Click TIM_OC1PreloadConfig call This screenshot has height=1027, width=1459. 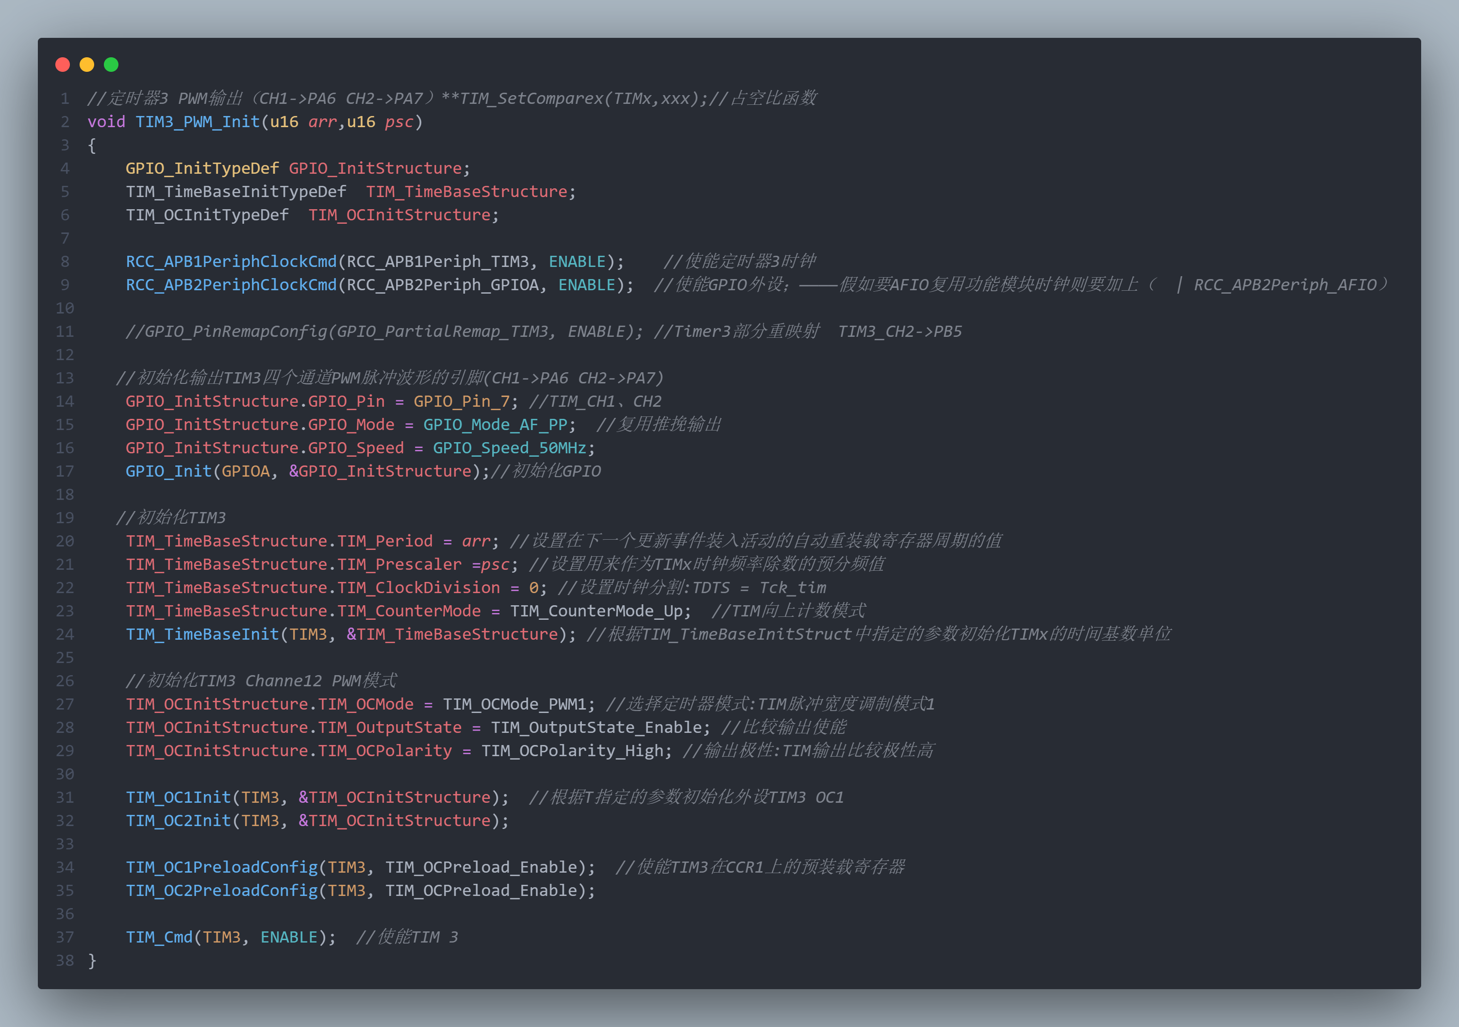coord(221,867)
